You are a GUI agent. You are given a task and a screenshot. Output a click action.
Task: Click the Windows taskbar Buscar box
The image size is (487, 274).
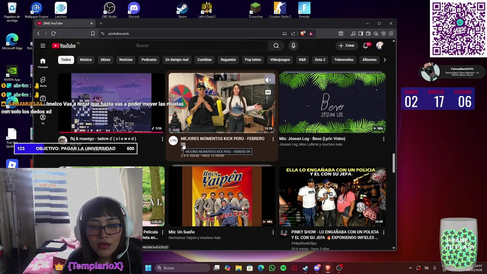tap(182, 268)
